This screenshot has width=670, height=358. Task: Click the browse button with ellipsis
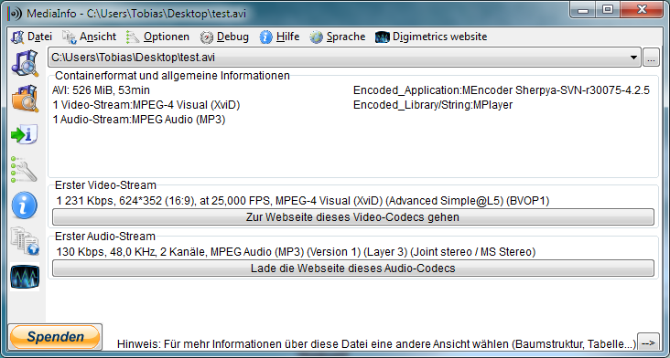651,58
